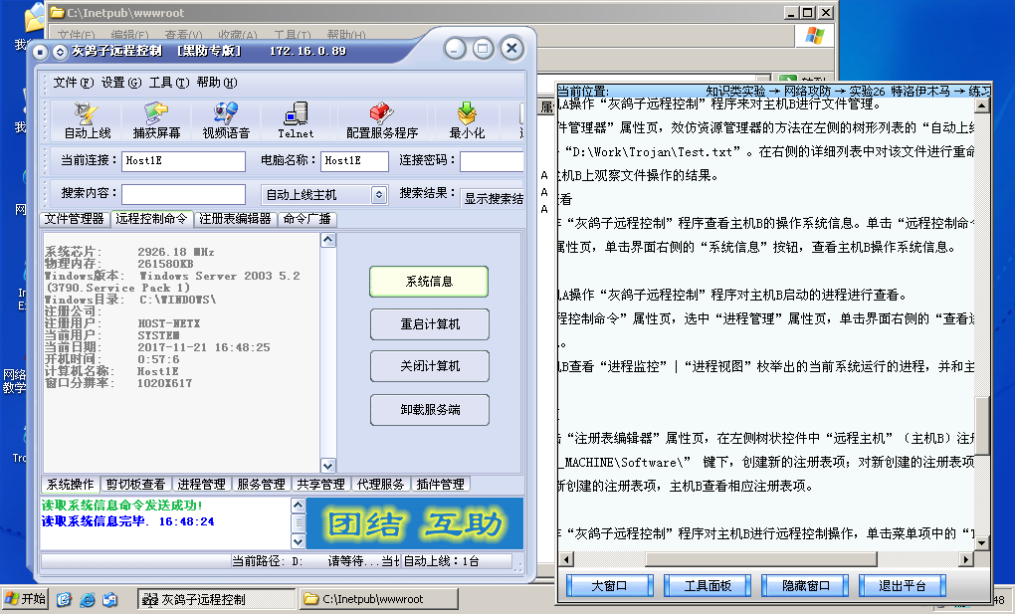Switch to 灰鸽子远程控制 taskbar button
This screenshot has width=1015, height=614.
216,599
